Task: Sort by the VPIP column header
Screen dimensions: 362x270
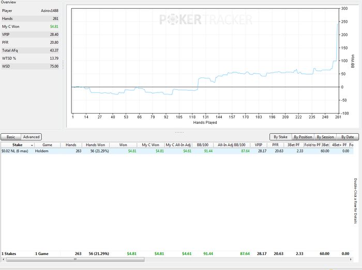Action: coord(259,145)
